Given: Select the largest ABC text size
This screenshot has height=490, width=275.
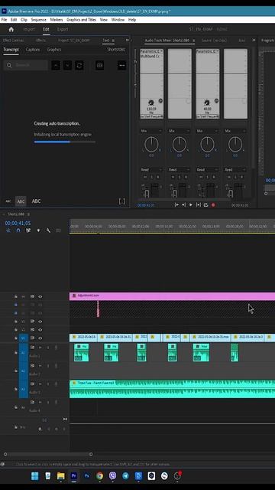Looking at the screenshot, I should [36, 201].
